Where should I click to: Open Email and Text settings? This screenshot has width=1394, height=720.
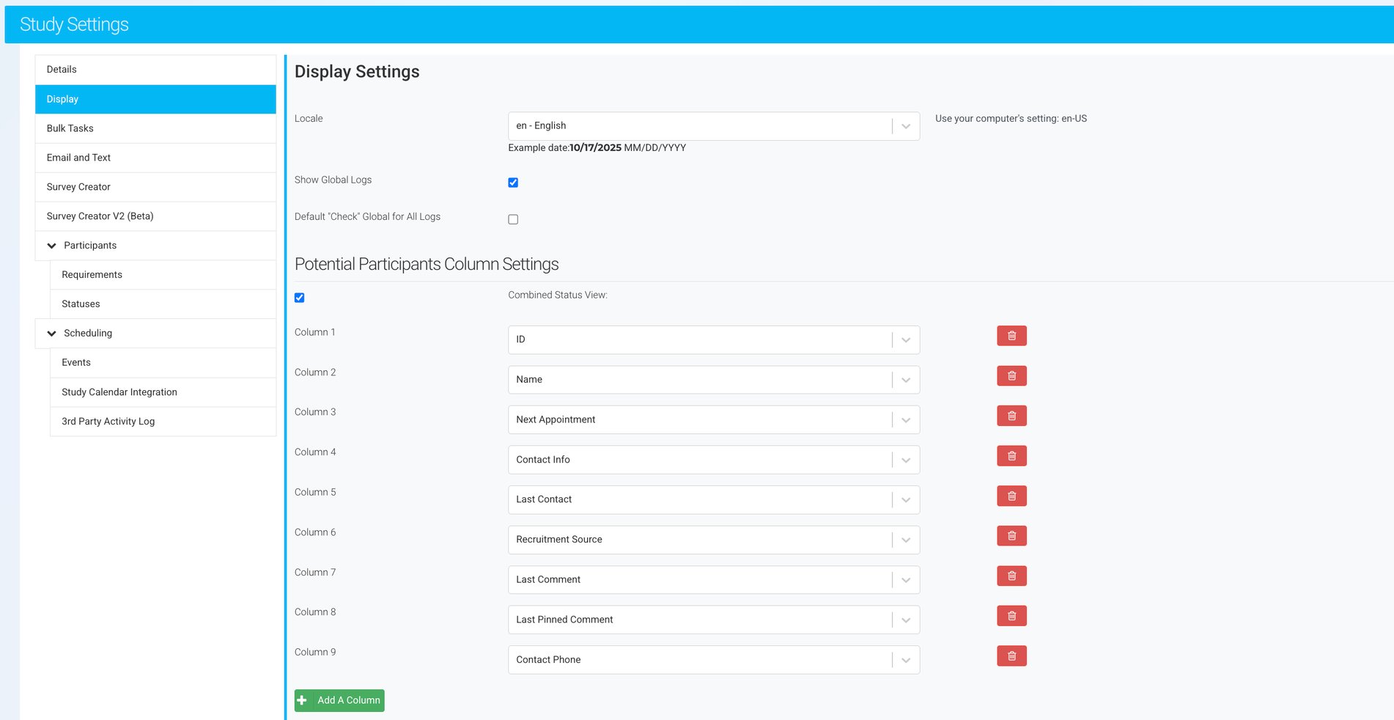[155, 158]
